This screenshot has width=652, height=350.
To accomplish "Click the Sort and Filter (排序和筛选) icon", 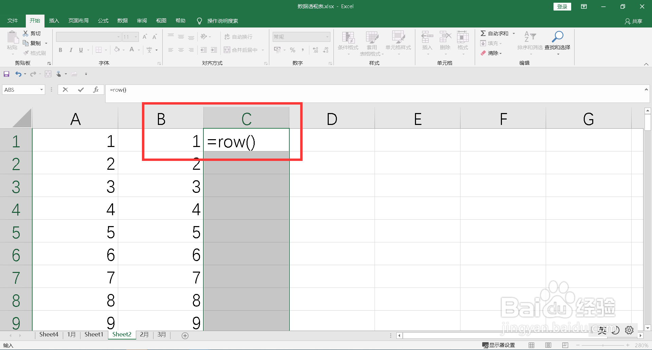I will tap(530, 36).
